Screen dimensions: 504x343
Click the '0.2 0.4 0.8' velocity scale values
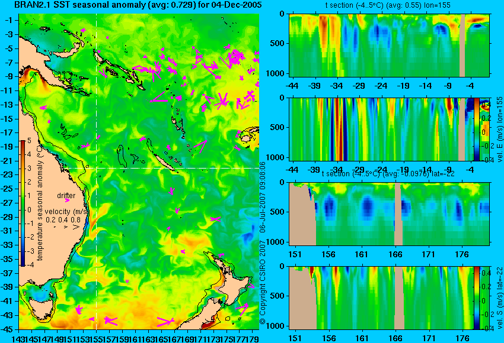pyautogui.click(x=63, y=220)
